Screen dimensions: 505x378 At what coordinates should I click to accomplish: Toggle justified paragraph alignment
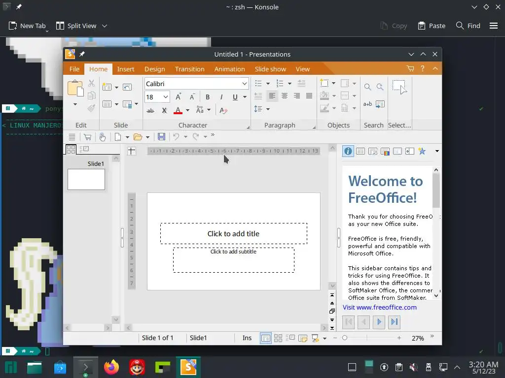click(309, 96)
